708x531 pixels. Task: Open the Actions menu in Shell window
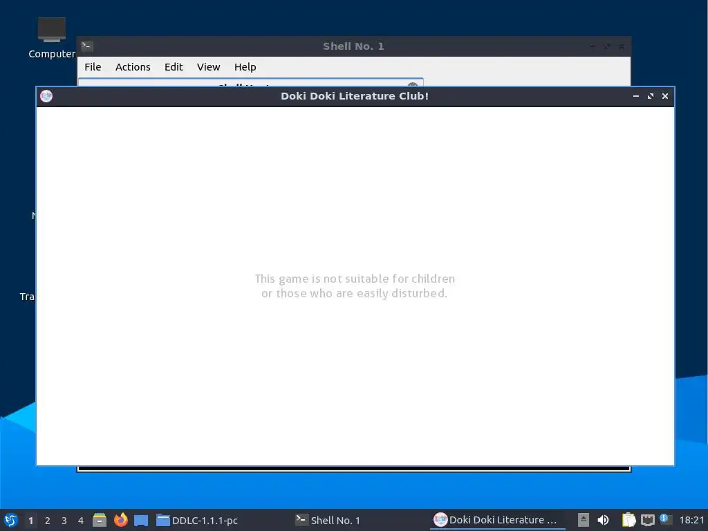(133, 67)
